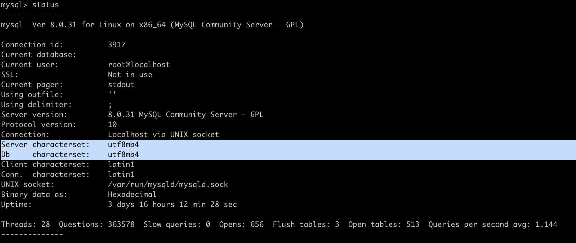Click the 'Binary data as:' label
This screenshot has width=576, height=243.
click(34, 194)
